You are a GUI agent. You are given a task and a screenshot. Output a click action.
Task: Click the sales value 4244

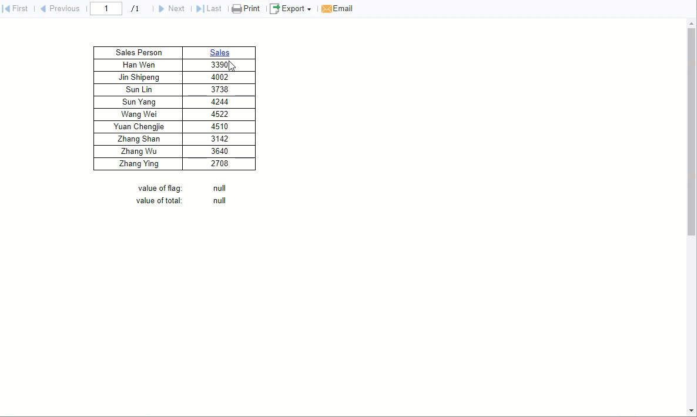220,102
